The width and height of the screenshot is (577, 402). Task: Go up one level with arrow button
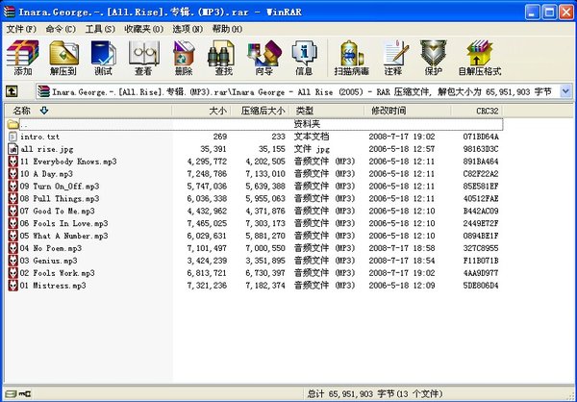[12, 91]
